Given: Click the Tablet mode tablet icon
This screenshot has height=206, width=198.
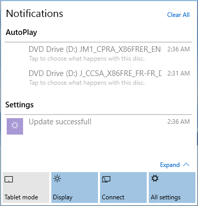Looking at the screenshot, I should (x=9, y=179).
